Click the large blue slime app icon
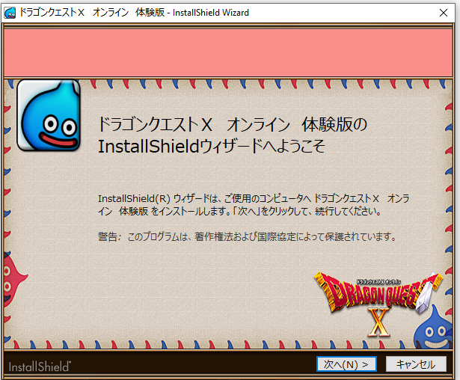 pyautogui.click(x=49, y=115)
